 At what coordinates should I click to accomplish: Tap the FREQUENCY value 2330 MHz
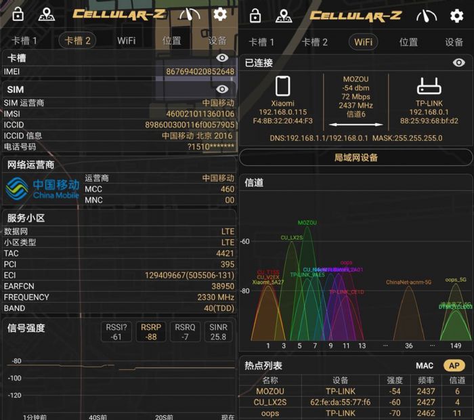[216, 297]
